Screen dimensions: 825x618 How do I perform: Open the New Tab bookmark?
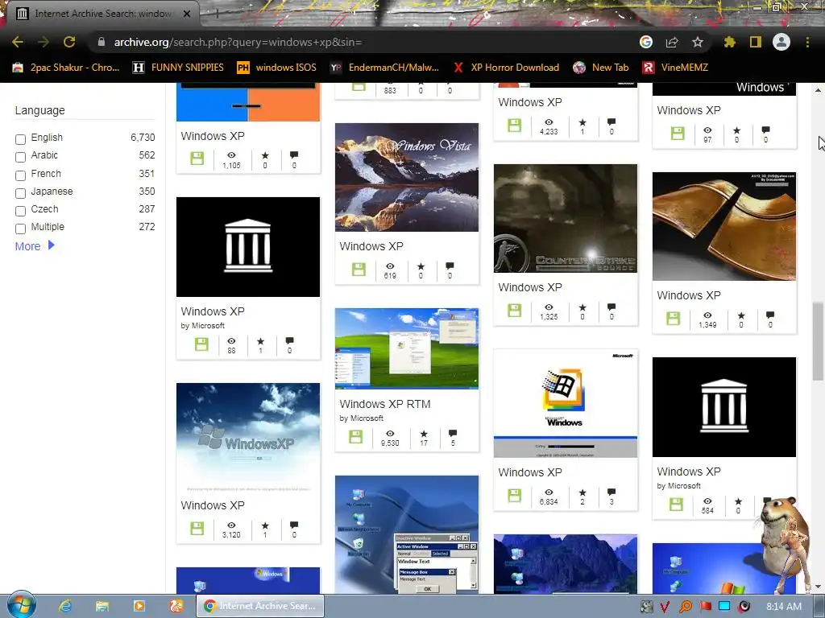tap(601, 68)
